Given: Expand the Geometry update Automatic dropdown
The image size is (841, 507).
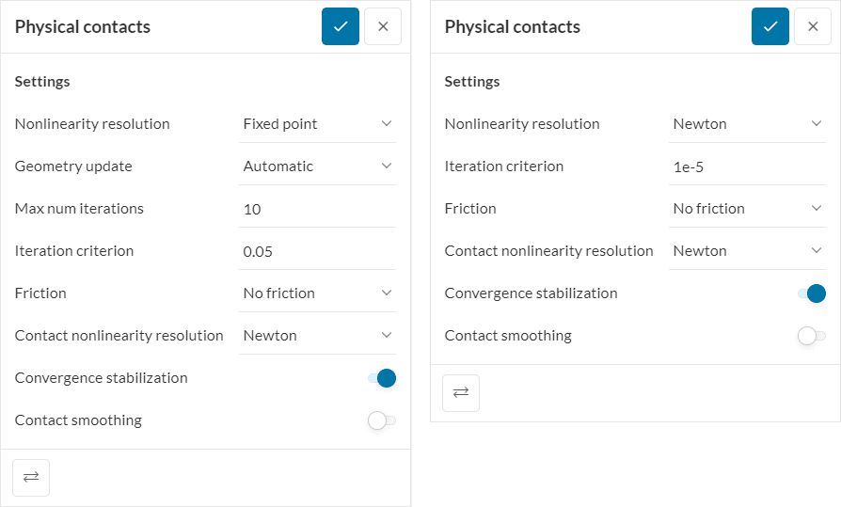Looking at the screenshot, I should tap(317, 166).
